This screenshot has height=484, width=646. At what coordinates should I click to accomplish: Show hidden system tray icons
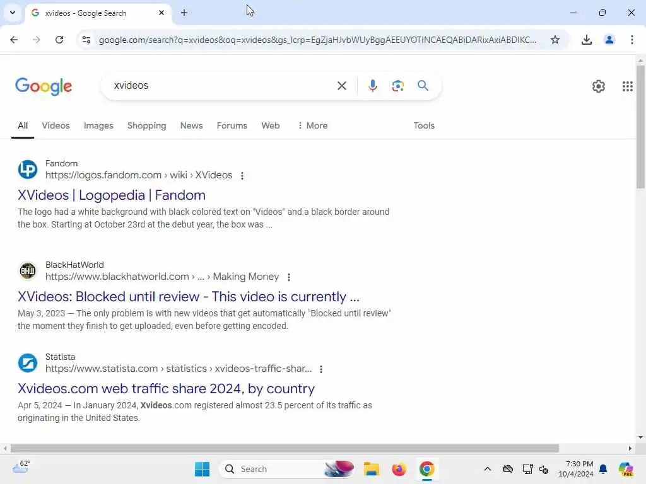(488, 469)
